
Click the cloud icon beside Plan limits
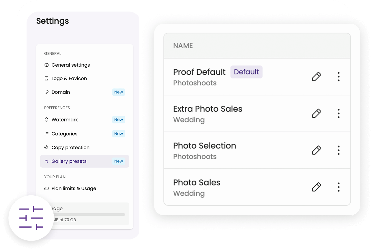(46, 189)
